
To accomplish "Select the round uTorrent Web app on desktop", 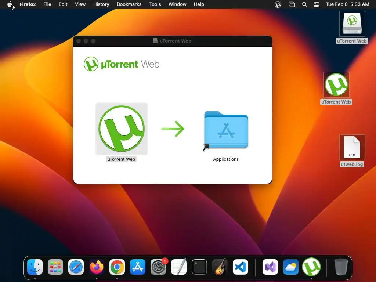I will coord(336,85).
